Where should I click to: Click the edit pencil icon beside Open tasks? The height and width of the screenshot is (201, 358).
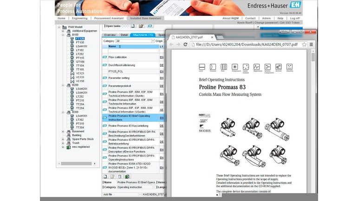click(x=141, y=26)
